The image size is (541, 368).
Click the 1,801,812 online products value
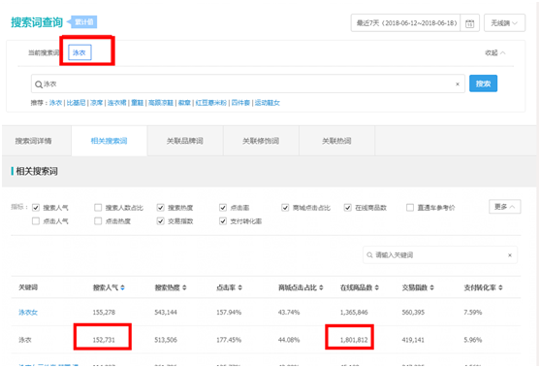[354, 340]
